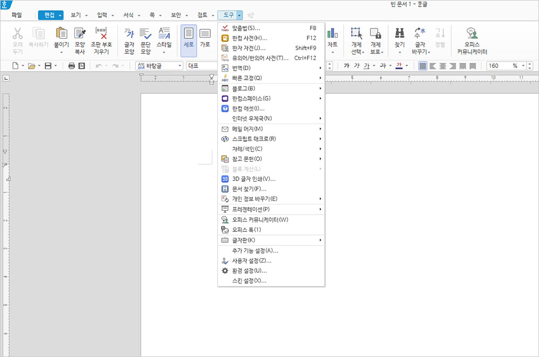Choose 한컴 사전(H) menu item
Image resolution: width=539 pixels, height=357 pixels.
point(271,38)
